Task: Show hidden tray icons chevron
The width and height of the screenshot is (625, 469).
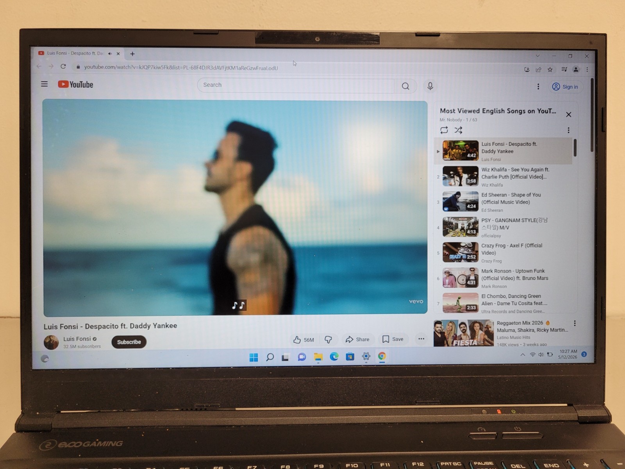Action: tap(522, 354)
